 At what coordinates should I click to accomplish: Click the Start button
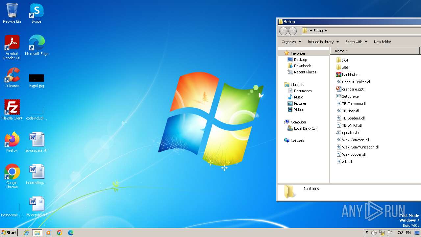(9, 232)
